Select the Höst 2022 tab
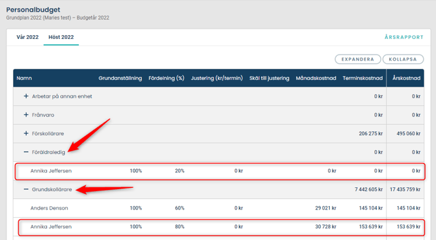 pyautogui.click(x=61, y=37)
